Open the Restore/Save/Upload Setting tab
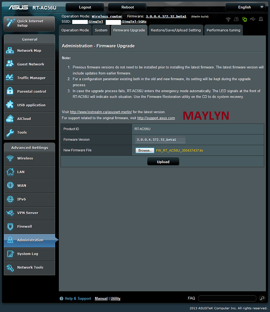270x312 pixels. [176, 30]
